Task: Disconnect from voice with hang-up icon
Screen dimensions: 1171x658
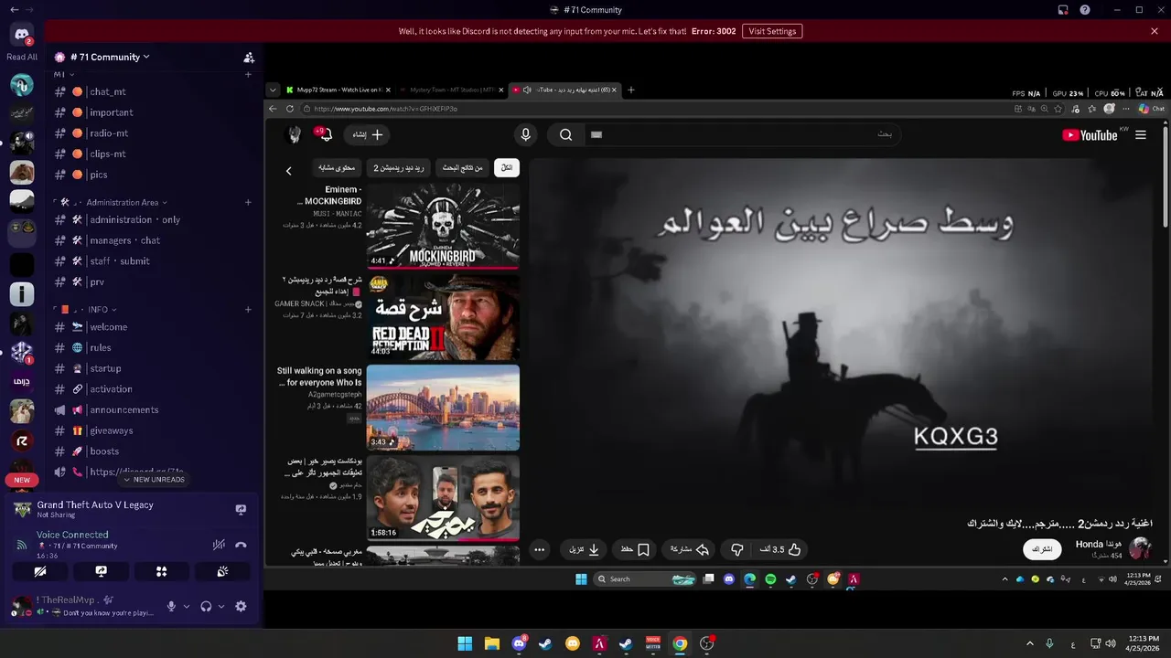Action: click(241, 545)
